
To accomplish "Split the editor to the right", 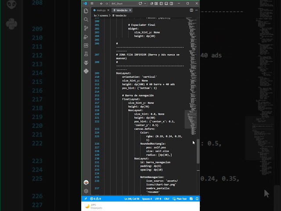I will click(191, 10).
